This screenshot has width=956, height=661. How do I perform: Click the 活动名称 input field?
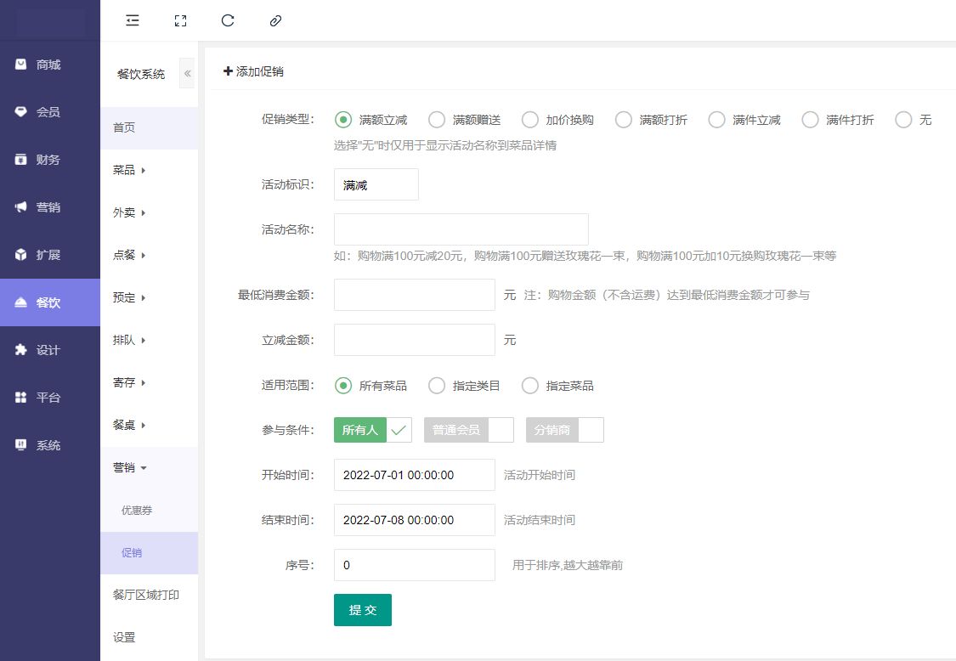click(461, 229)
